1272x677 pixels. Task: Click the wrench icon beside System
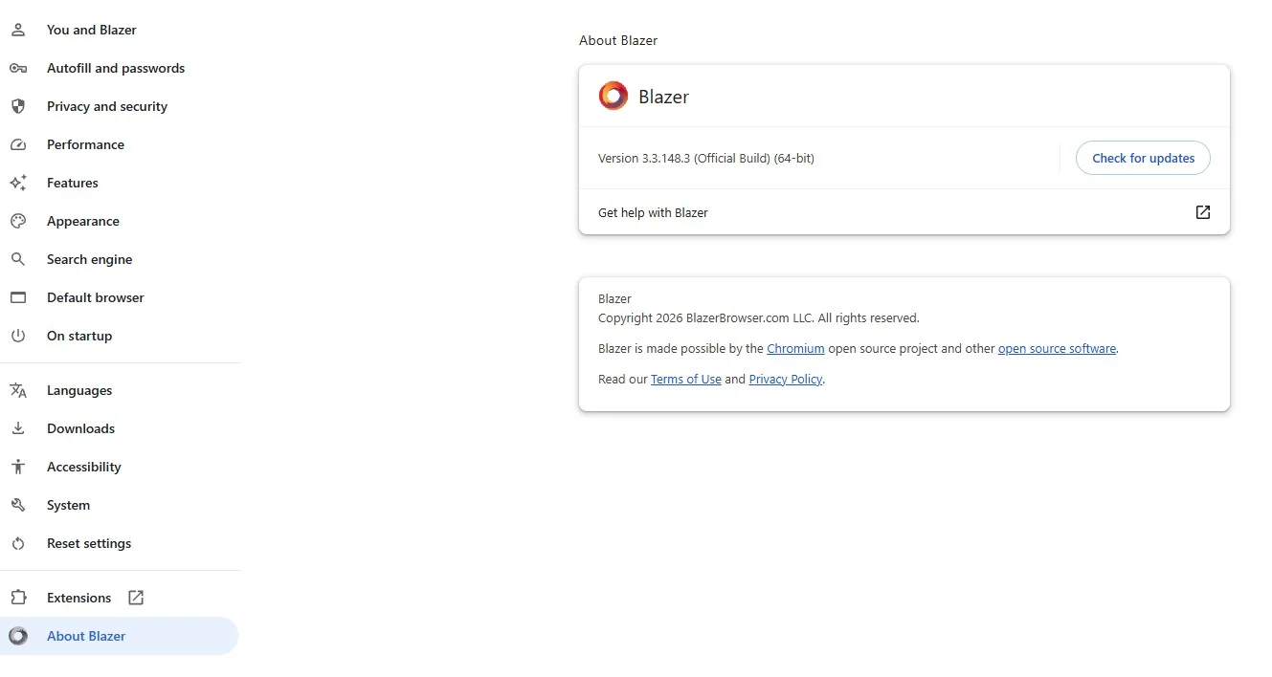17,505
